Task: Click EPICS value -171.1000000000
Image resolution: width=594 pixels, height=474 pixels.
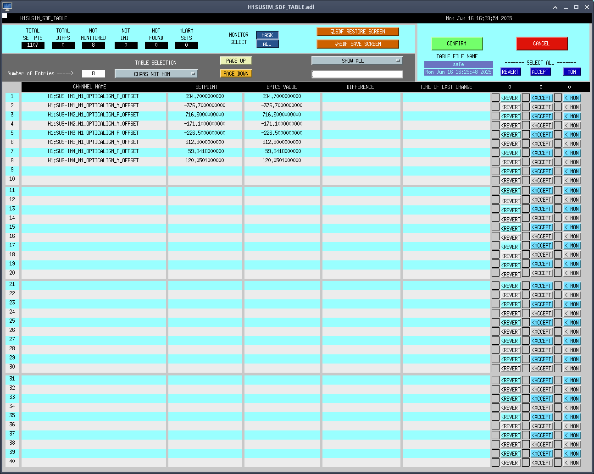Action: [x=282, y=124]
